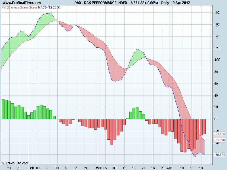Select the red 'Signal' legend label
The image size is (227, 170).
[33, 7]
